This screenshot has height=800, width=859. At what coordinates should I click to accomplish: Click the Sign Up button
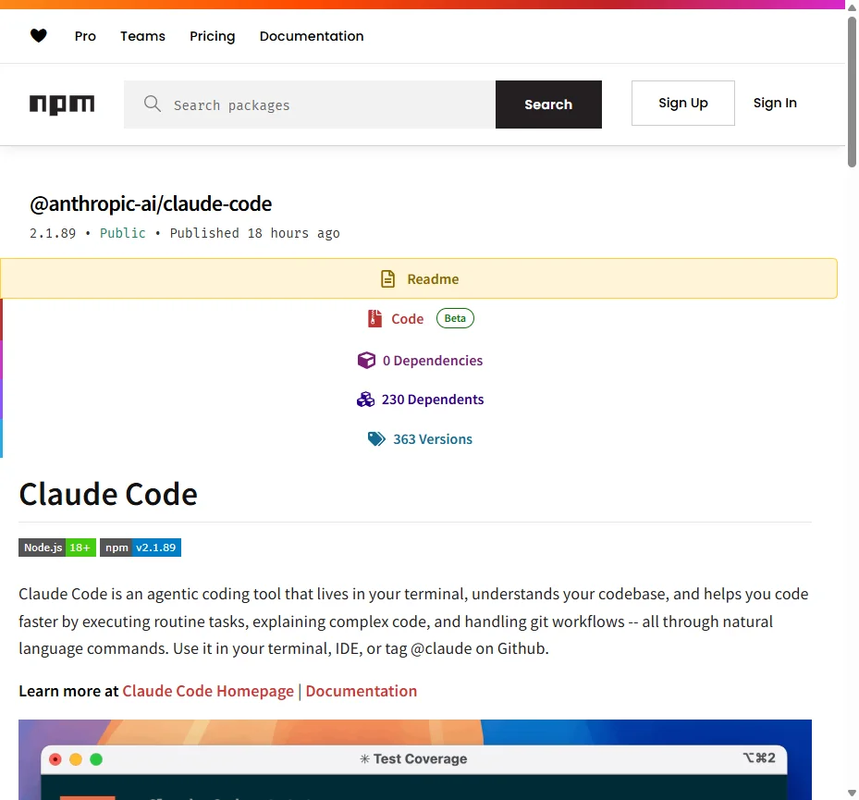pyautogui.click(x=683, y=103)
